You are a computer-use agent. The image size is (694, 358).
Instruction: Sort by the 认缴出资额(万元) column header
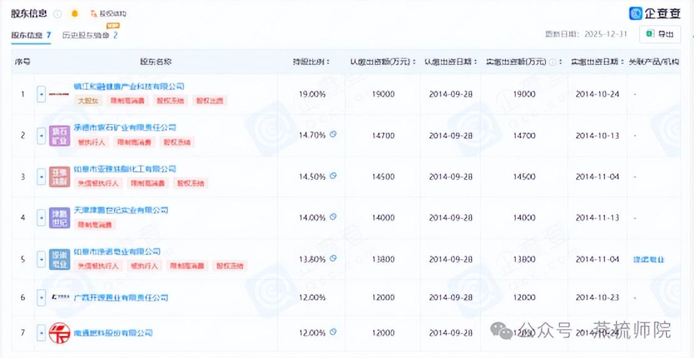click(383, 62)
